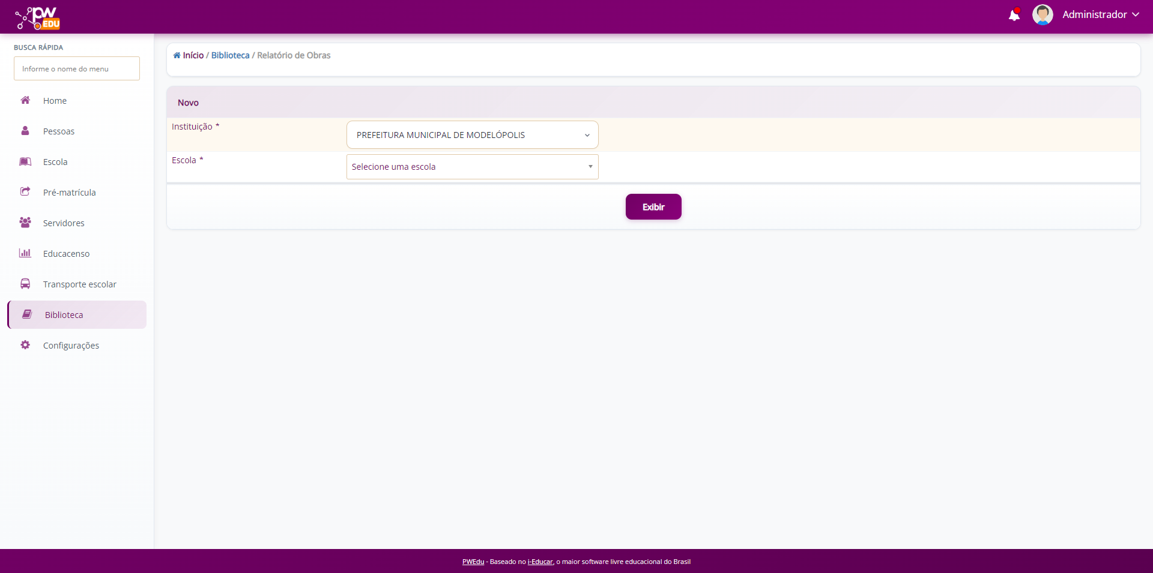Open Biblioteca breadcrumb link
This screenshot has height=573, width=1153.
point(230,55)
